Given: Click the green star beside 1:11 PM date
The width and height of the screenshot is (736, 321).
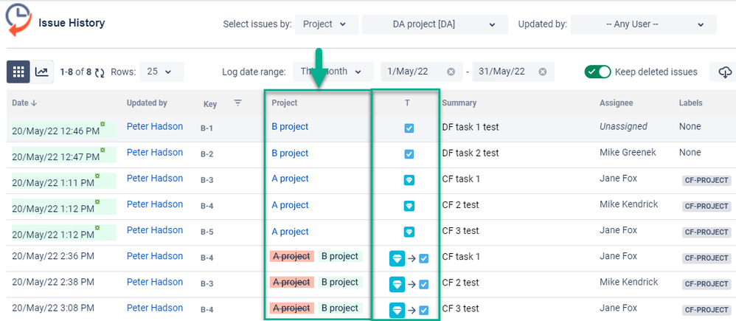Looking at the screenshot, I should point(97,176).
